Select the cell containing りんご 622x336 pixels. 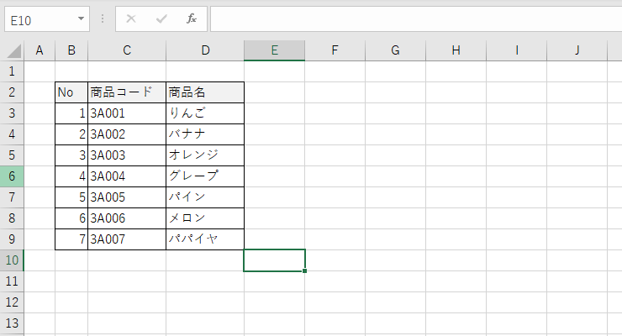[205, 113]
